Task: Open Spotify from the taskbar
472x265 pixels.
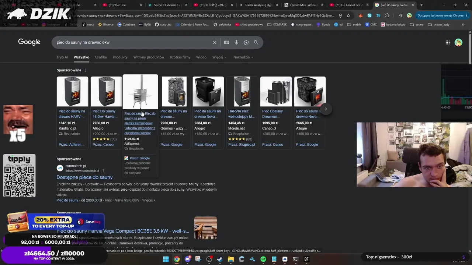Action: coord(263,259)
